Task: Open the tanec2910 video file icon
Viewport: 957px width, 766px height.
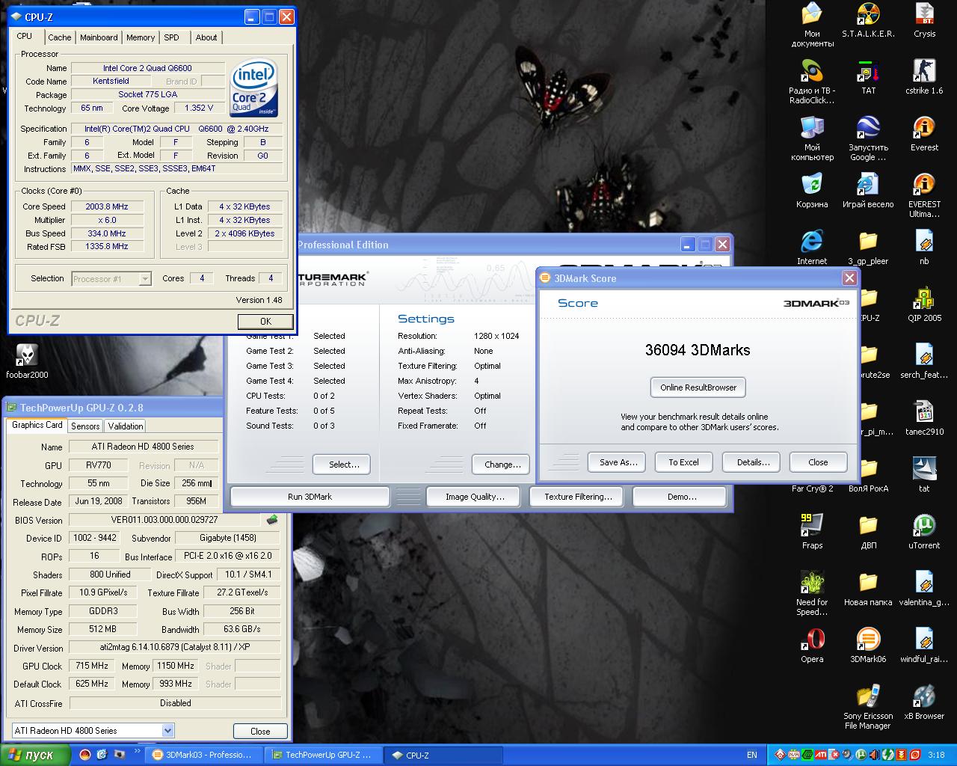Action: click(x=924, y=418)
